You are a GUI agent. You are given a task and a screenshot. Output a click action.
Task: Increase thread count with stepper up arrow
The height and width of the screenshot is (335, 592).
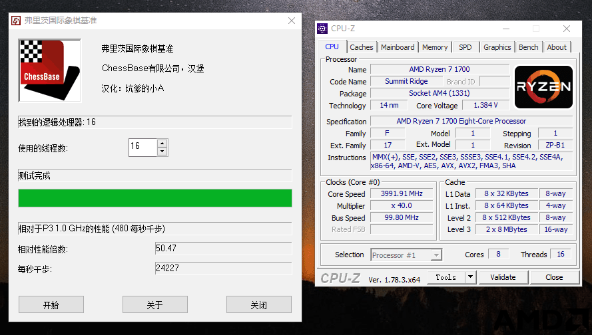162,143
